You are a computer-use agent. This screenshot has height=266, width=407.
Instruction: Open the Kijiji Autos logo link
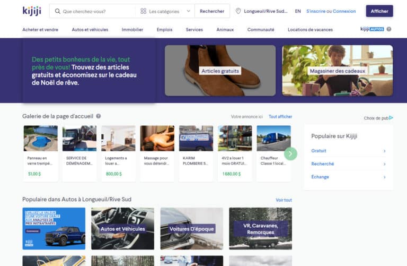pyautogui.click(x=372, y=29)
